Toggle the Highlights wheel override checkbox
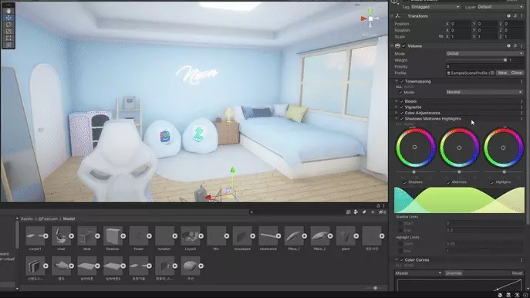Screen dimensions: 530x298 [492, 183]
